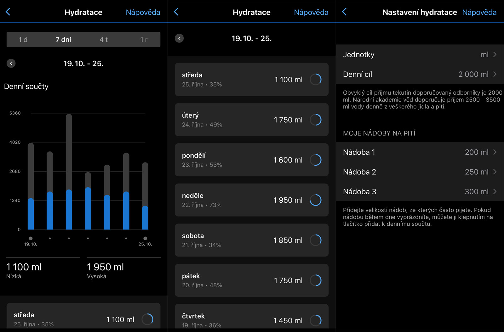Screen dimensions: 504x332
Task: Edit Nádoba 1 200 ml size
Action: tap(420, 152)
